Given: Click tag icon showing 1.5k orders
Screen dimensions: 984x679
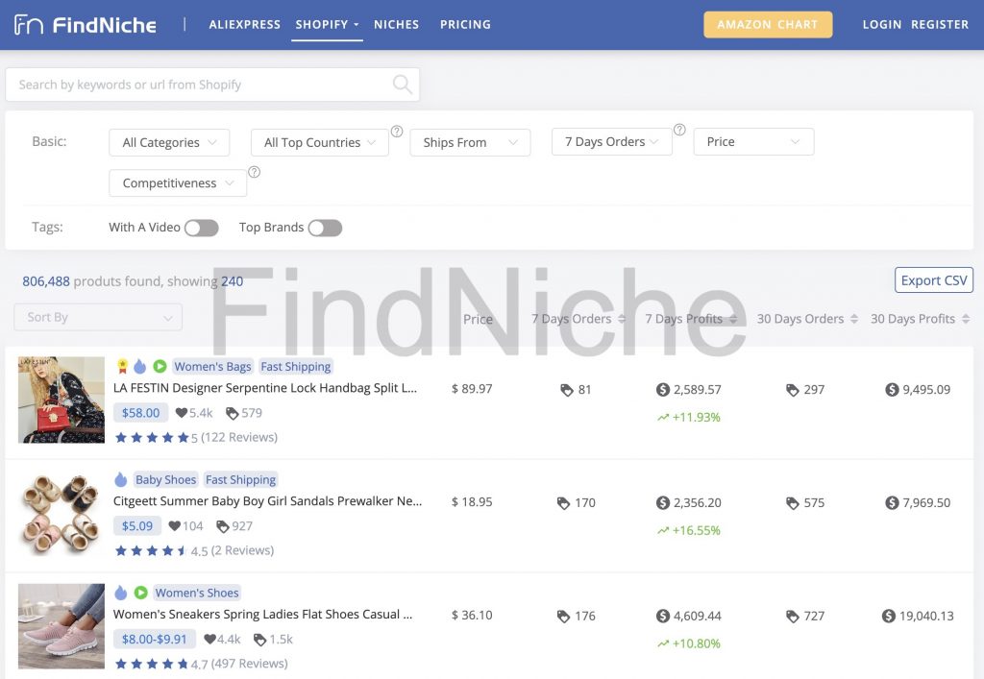Looking at the screenshot, I should (259, 640).
